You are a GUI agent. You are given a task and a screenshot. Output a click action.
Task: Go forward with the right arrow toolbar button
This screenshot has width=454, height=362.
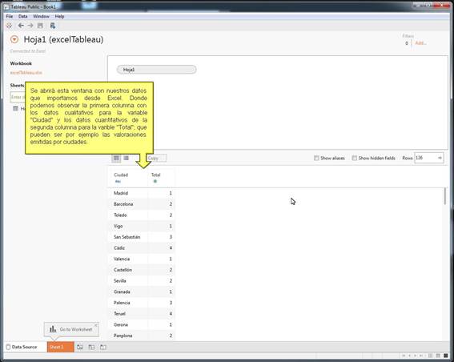tap(30, 26)
